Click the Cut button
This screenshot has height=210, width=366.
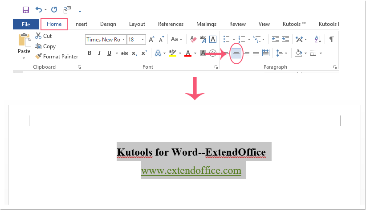pos(44,36)
